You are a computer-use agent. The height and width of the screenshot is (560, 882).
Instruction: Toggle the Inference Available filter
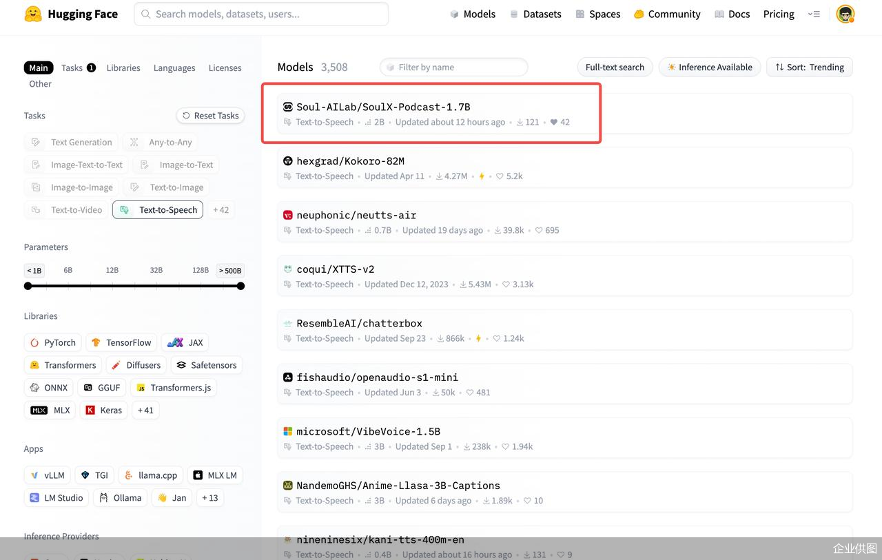click(x=710, y=67)
